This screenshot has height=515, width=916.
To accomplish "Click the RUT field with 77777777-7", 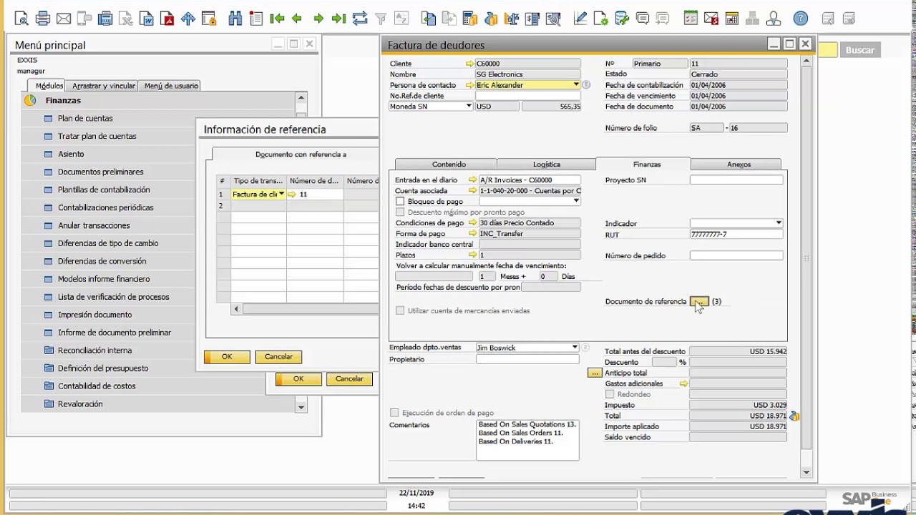I will [x=736, y=235].
